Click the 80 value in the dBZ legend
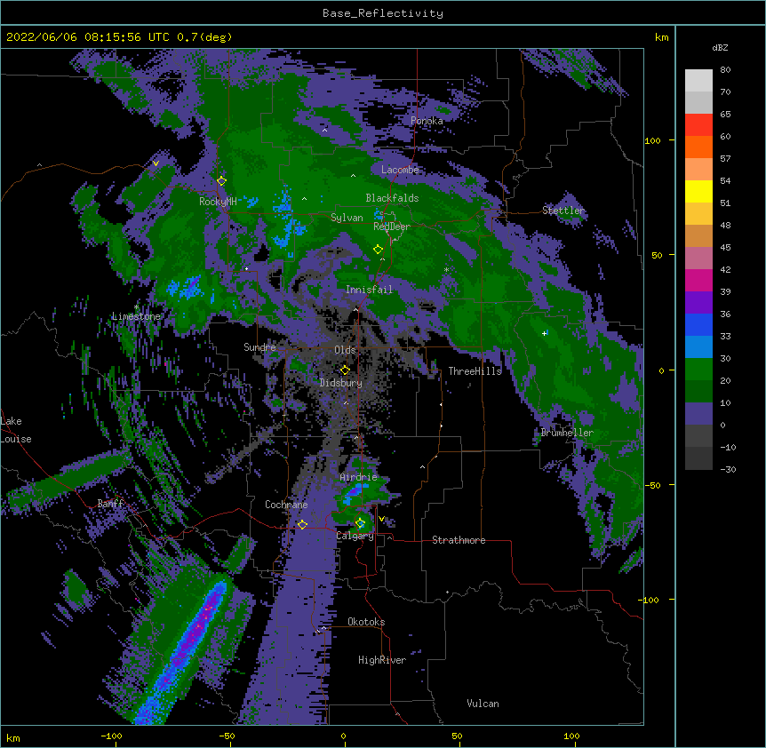This screenshot has height=748, width=766. 725,70
